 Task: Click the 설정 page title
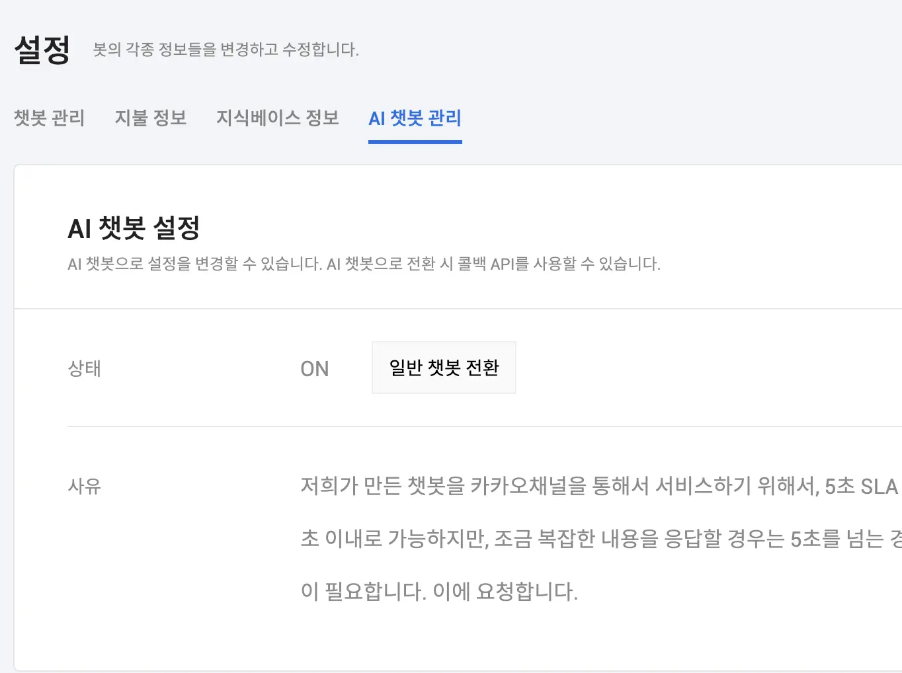point(42,50)
